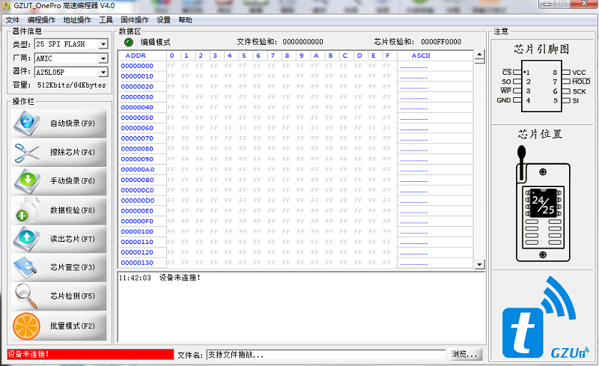The height and width of the screenshot is (366, 599).
Task: Click the 芯片检测(F5) button label
Action: pos(73,296)
